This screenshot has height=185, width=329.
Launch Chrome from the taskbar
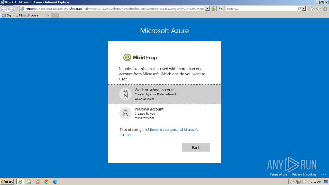47,182
